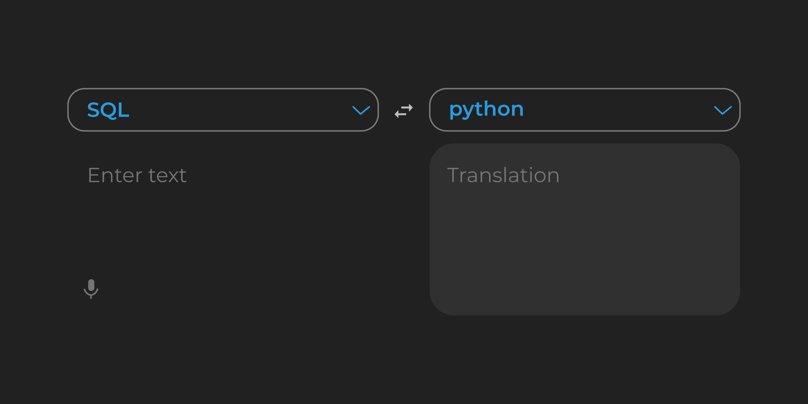Click the blue SQL label text
The image size is (808, 404).
click(x=108, y=110)
